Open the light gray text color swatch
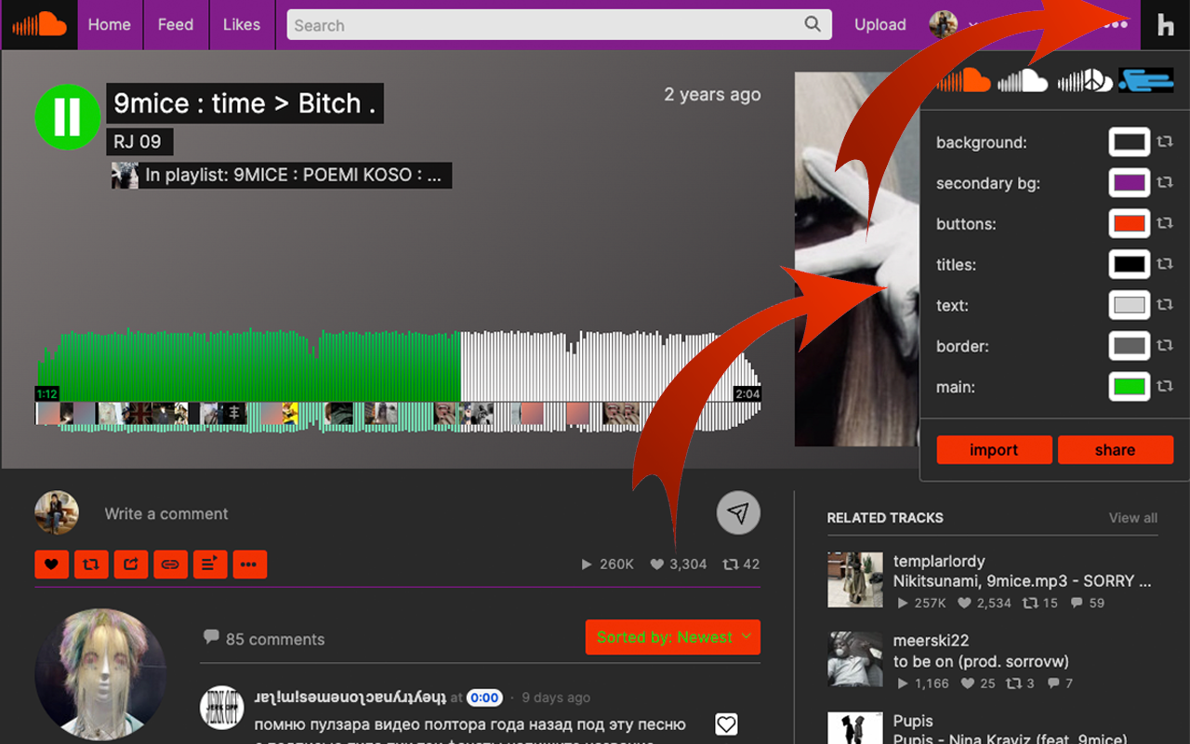Screen dimensions: 1190x744 click(x=1130, y=305)
